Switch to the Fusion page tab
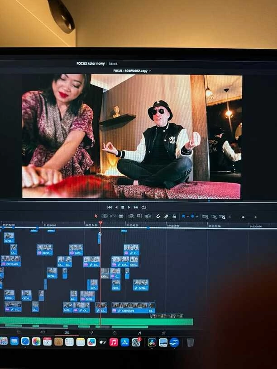Screen dimensions: 277x369 (x=91, y=332)
